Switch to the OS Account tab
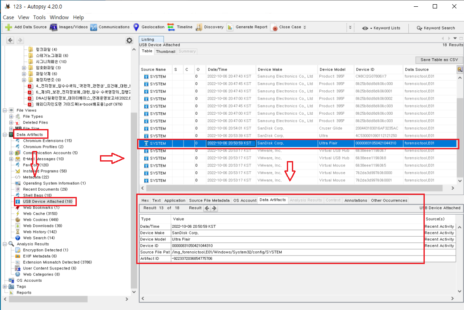 (x=244, y=200)
